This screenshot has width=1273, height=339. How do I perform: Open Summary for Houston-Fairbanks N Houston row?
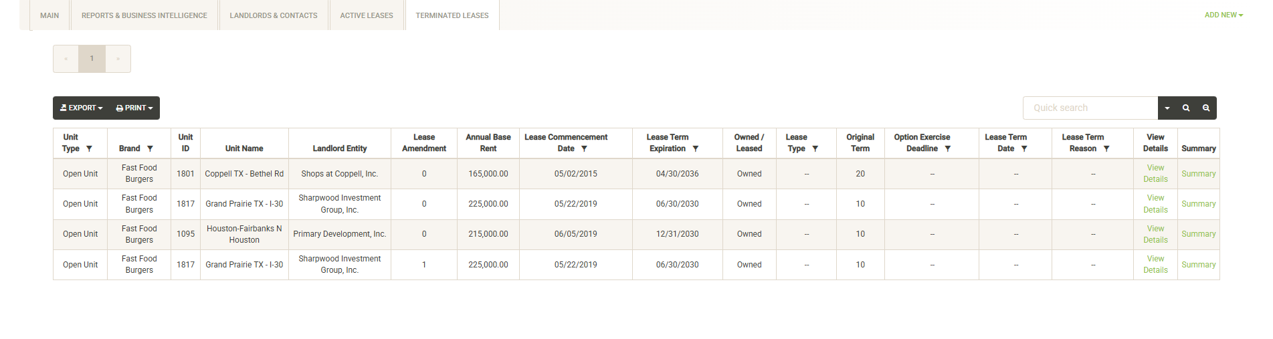point(1198,234)
